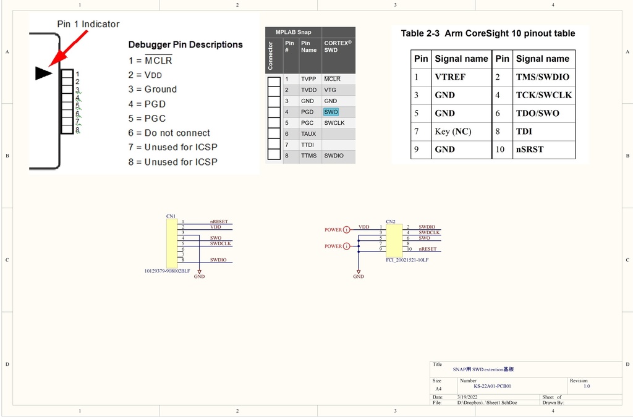Image resolution: width=633 pixels, height=417 pixels.
Task: Click SWO net label on CN2 pin 6
Action: click(x=424, y=238)
